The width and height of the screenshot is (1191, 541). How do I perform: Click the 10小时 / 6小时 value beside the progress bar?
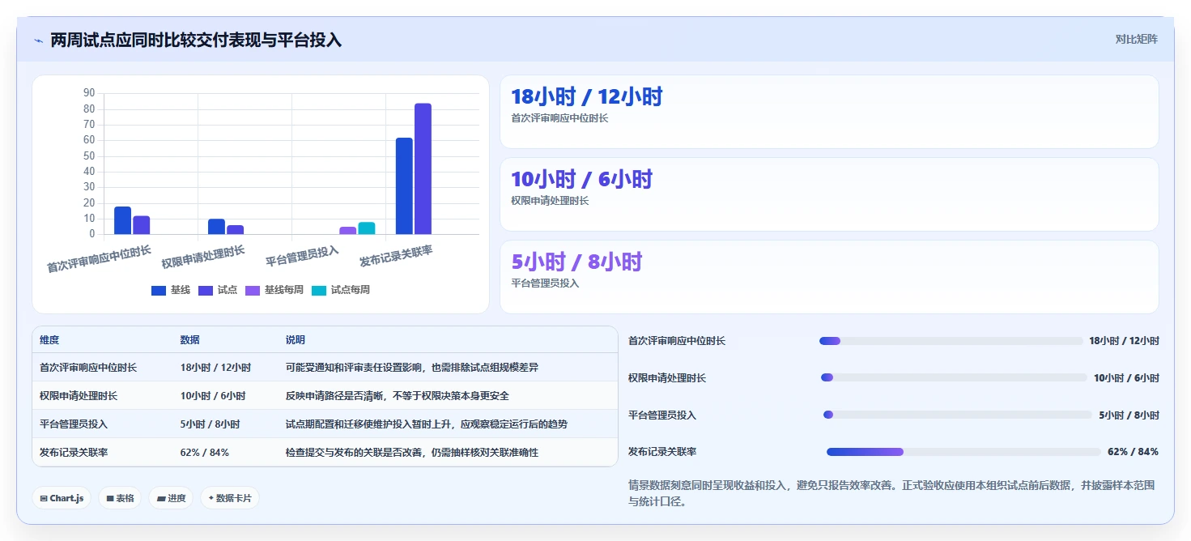pos(1126,378)
